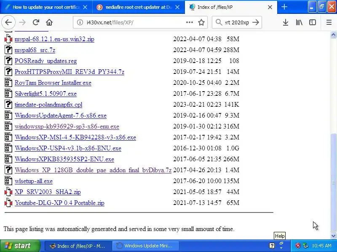Select the Index of /files/XP tab

coord(231,7)
